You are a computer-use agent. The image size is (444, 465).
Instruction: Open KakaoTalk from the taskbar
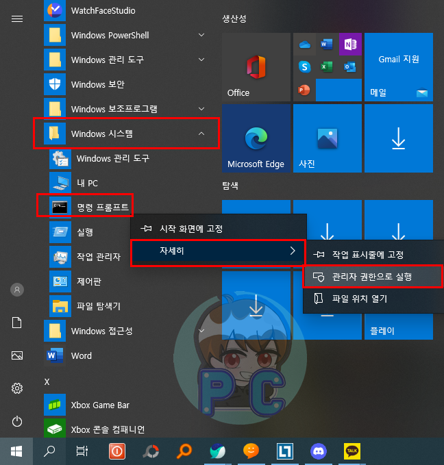coord(352,451)
